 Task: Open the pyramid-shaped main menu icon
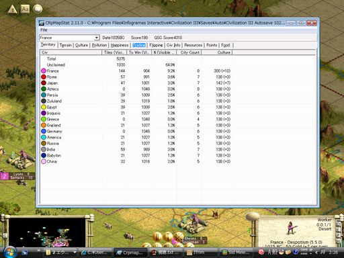(12, 9)
